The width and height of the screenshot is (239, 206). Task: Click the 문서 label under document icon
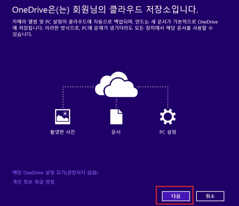[x=116, y=132]
